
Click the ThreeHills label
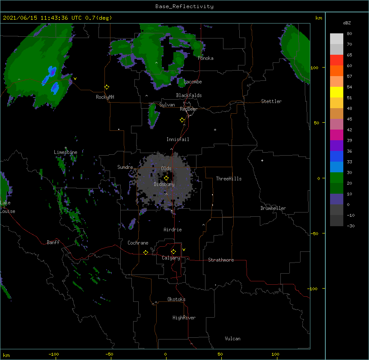coord(229,179)
